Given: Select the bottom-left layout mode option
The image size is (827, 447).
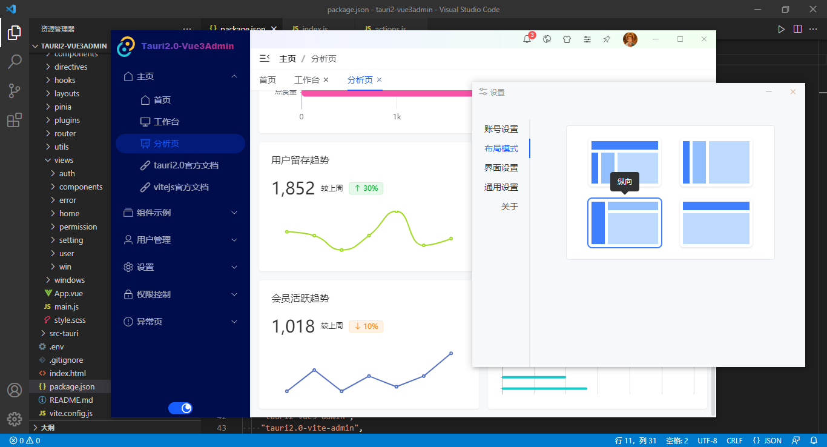Looking at the screenshot, I should [624, 223].
